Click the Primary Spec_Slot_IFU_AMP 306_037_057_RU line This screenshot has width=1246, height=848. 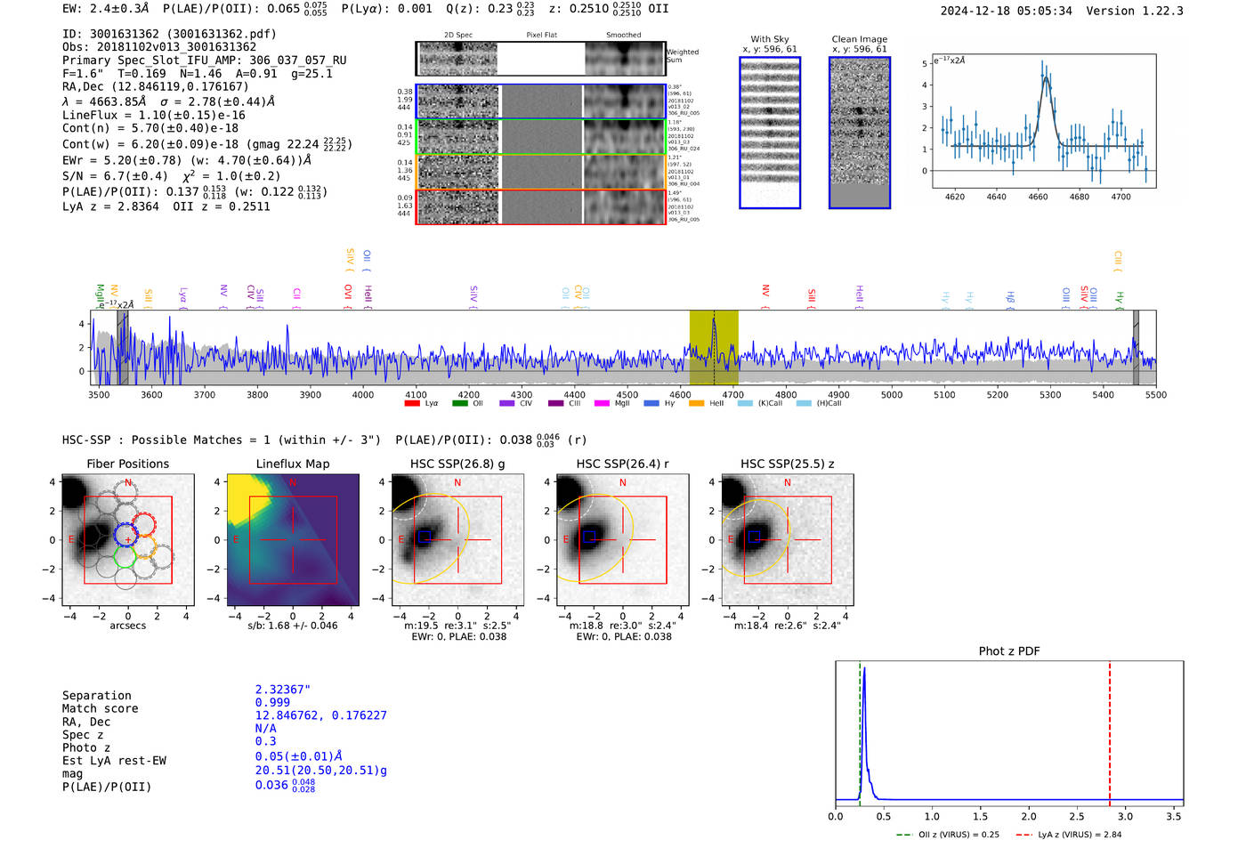[x=205, y=60]
